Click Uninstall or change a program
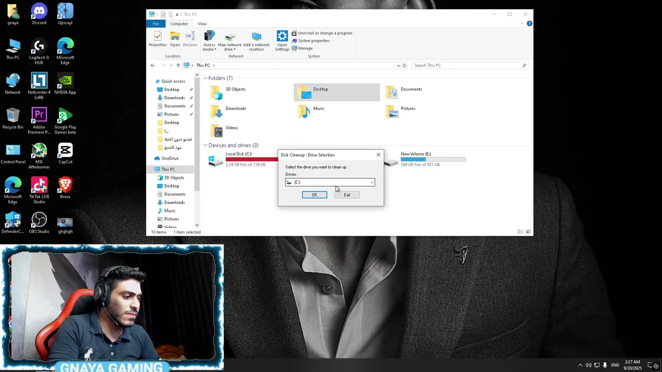 click(322, 33)
